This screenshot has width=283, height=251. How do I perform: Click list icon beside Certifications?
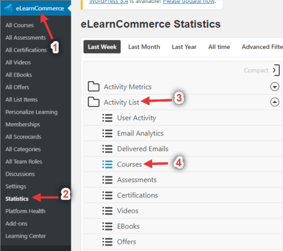tap(107, 195)
